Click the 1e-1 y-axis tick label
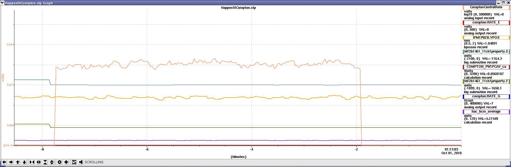The width and height of the screenshot is (511, 167). click(x=8, y=145)
